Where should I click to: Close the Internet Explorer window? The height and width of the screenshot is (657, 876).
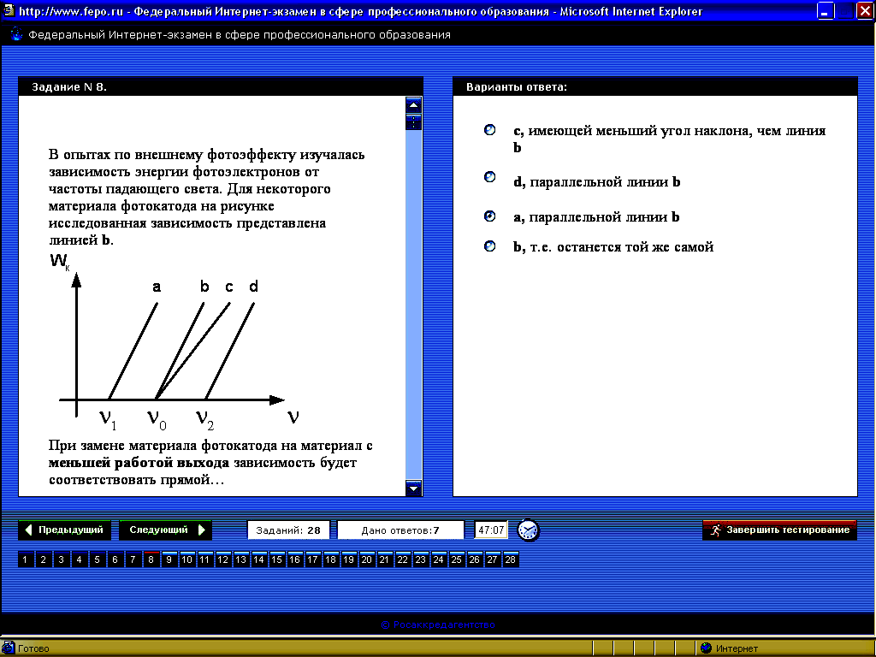864,10
